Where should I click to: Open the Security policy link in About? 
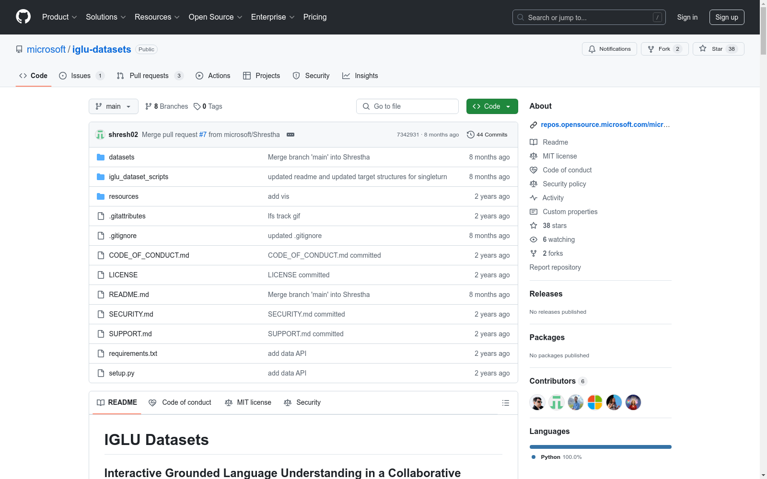pos(564,184)
